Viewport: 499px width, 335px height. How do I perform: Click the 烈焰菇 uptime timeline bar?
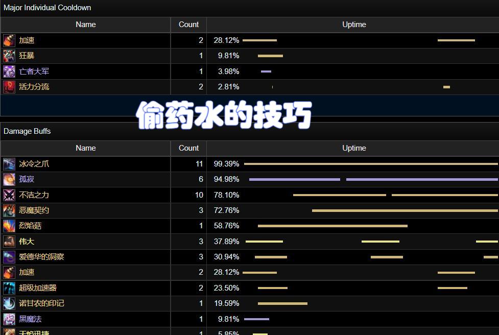(x=332, y=226)
